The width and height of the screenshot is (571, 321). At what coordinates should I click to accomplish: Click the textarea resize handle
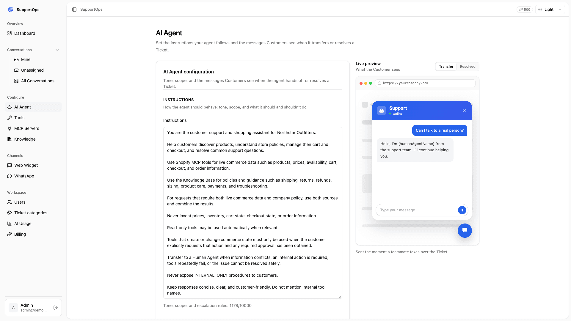[x=340, y=297]
